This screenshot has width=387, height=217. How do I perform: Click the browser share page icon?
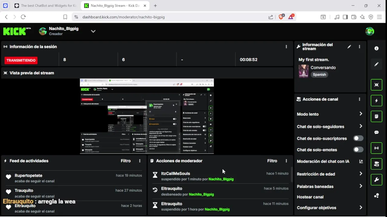(x=271, y=17)
